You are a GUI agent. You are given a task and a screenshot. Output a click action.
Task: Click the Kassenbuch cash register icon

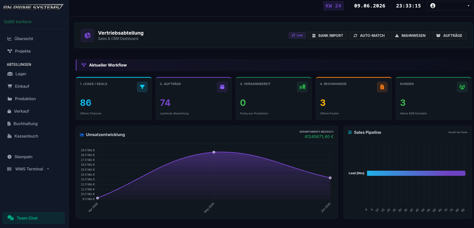coord(9,136)
